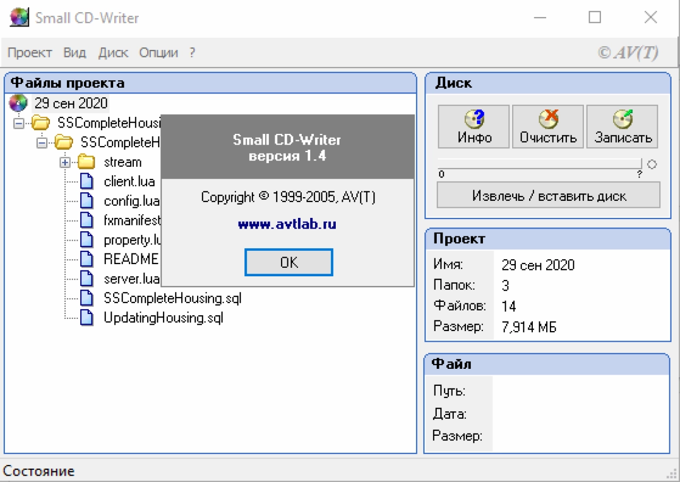Click the Инфо disc button
680x482 pixels.
pyautogui.click(x=474, y=126)
